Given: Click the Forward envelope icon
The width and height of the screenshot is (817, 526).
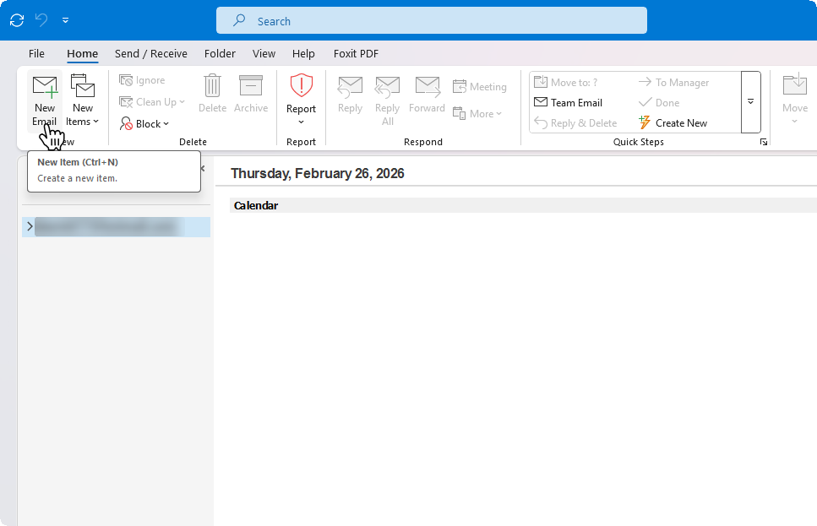Looking at the screenshot, I should pos(428,87).
